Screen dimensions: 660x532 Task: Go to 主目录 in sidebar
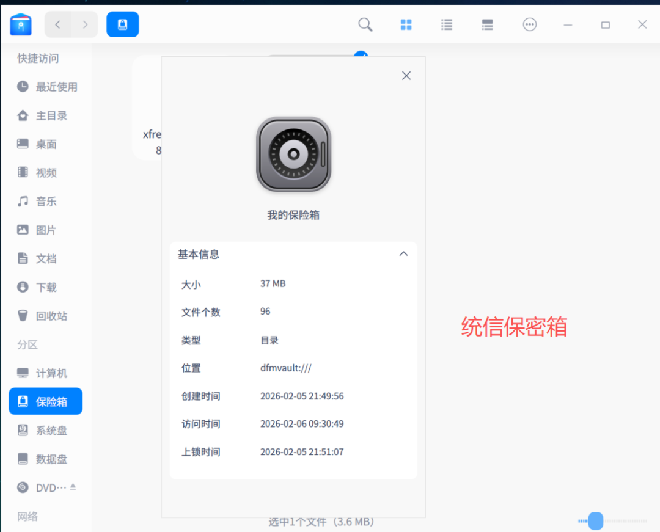(46, 115)
